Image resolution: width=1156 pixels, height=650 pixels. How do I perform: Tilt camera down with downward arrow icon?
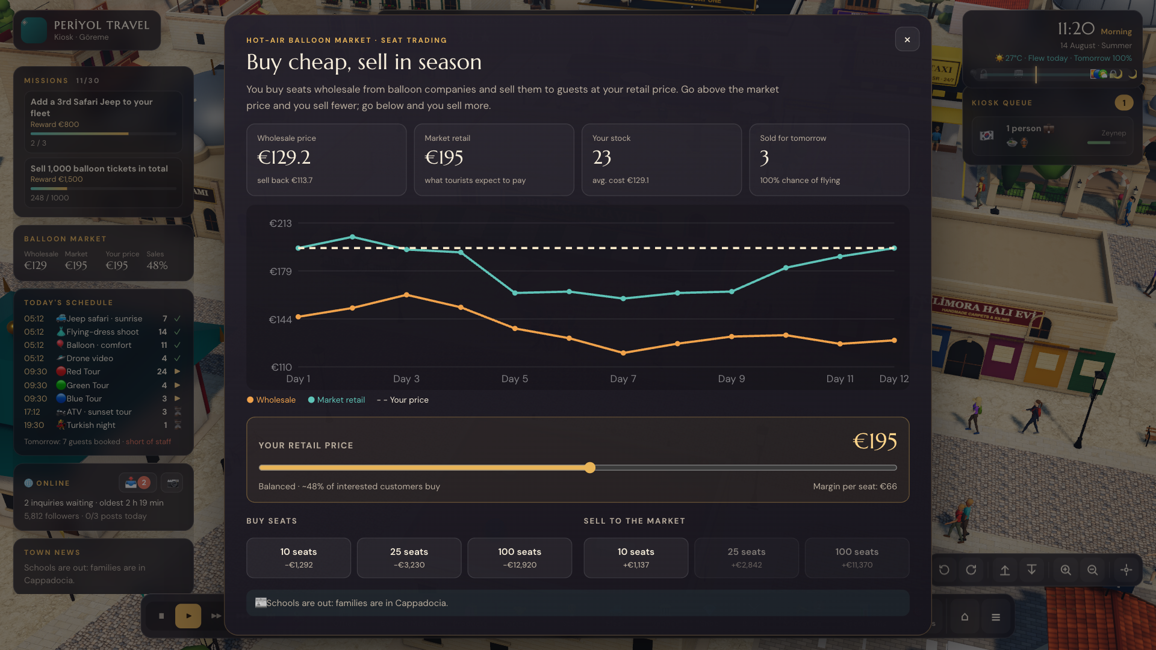[1031, 570]
